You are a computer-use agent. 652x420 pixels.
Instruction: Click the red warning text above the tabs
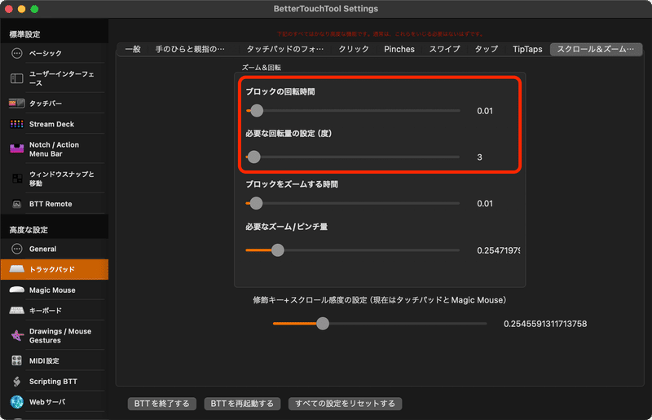click(x=380, y=34)
